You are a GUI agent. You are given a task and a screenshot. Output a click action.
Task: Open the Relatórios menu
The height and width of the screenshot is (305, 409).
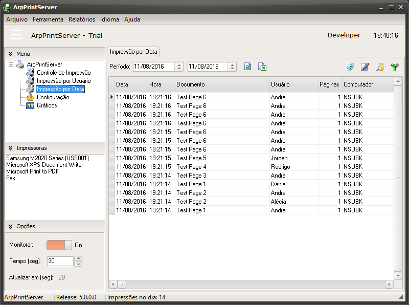click(x=82, y=19)
